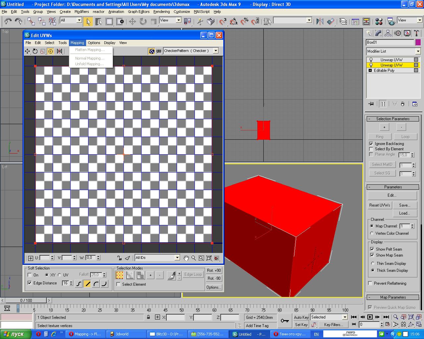Click the Select and Move tool icon
Screen dimensions: 424x339
tap(132, 22)
